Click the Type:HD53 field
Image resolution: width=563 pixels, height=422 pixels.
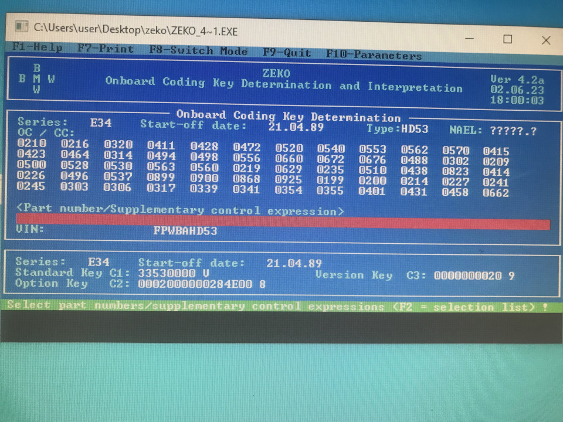[397, 129]
